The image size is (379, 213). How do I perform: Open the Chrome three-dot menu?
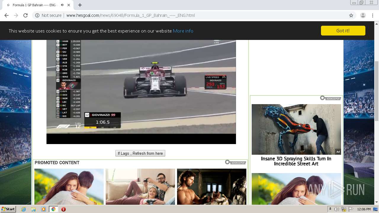(372, 15)
